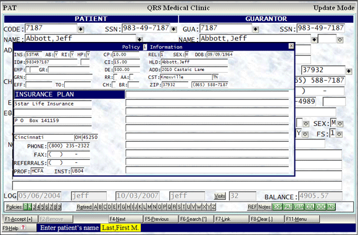Open the COL notes indicator

(x=310, y=207)
